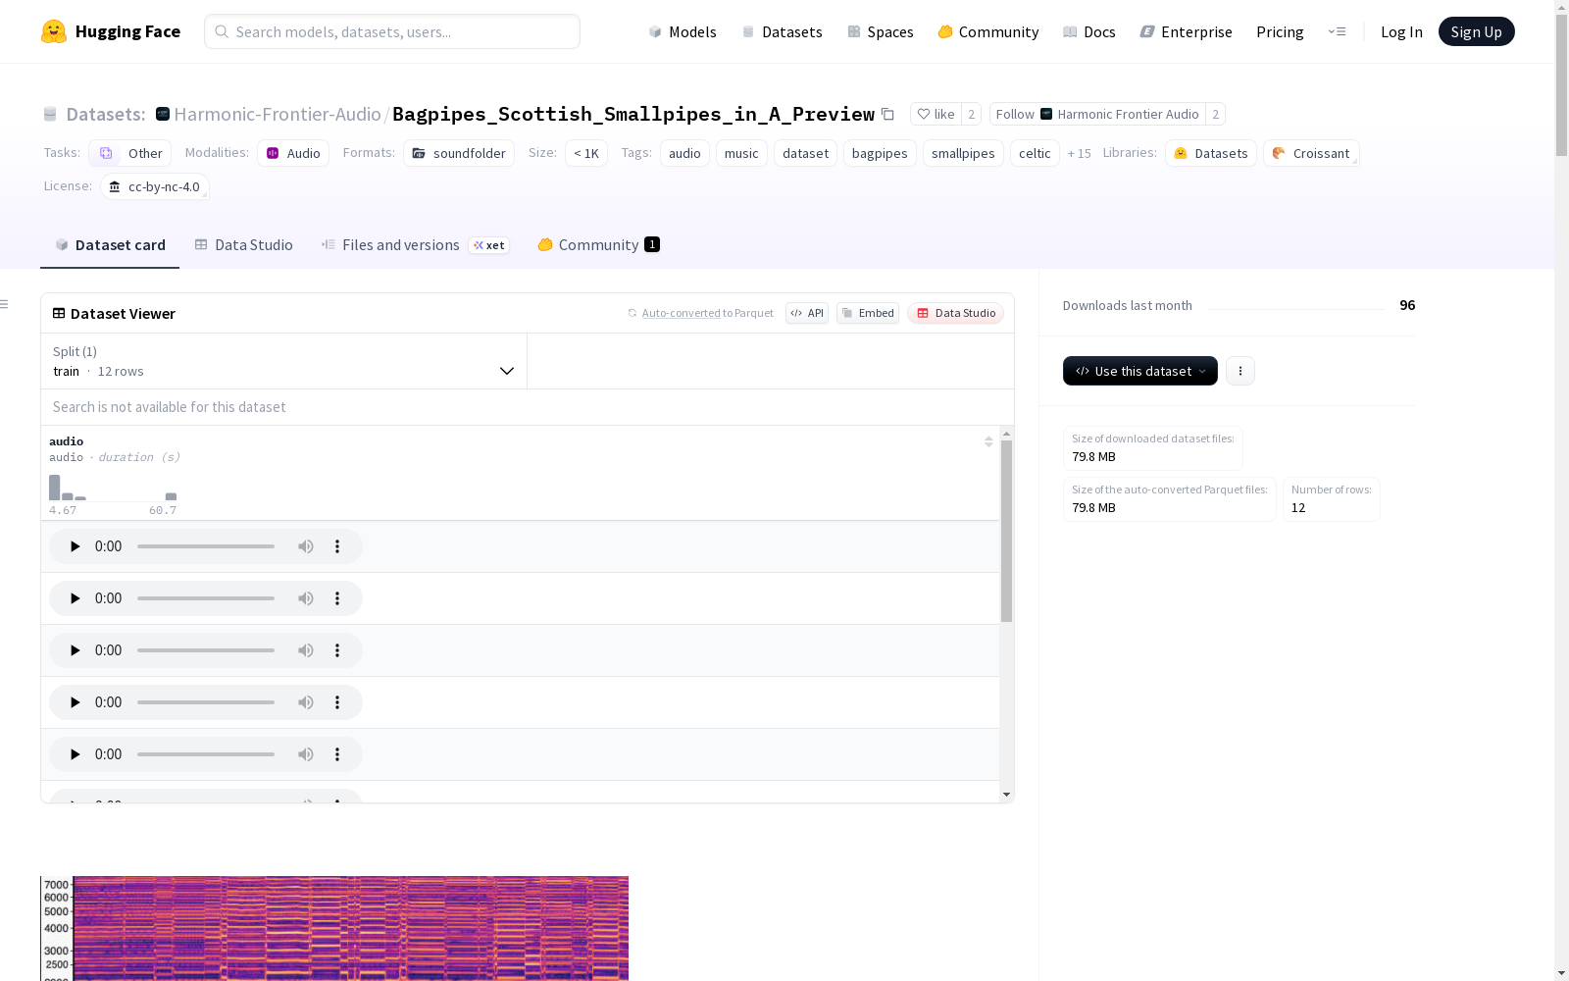
Task: Open more options on third audio player
Action: (x=337, y=650)
